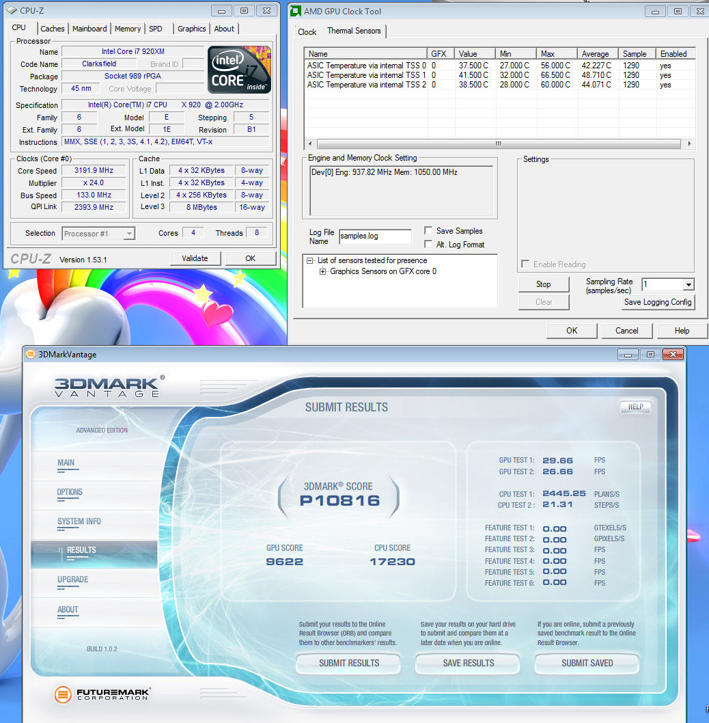Click the SAVE RESULTS button

[469, 663]
